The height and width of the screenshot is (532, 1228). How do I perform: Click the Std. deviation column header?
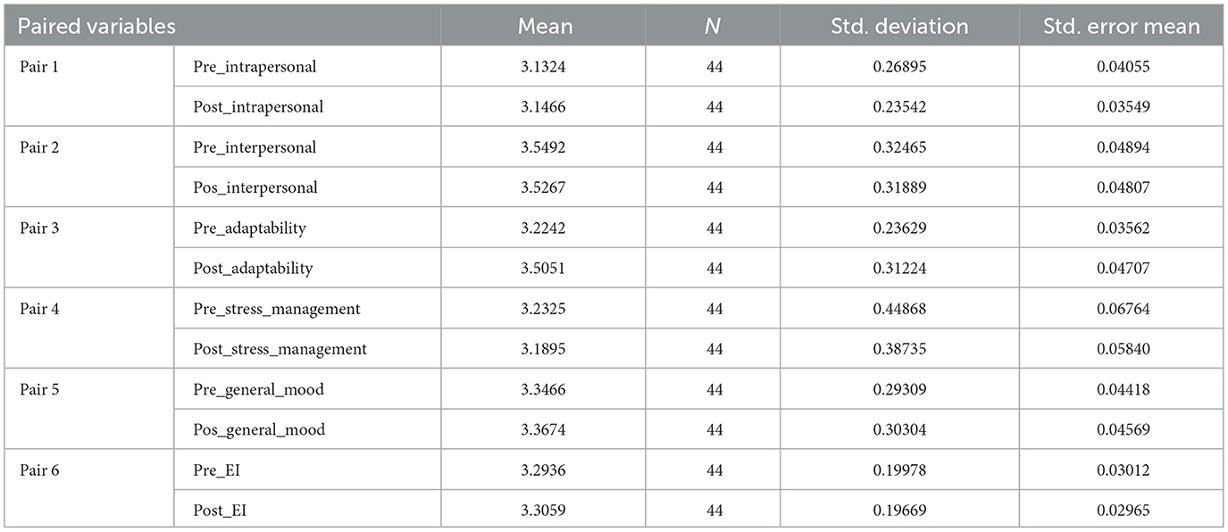click(899, 26)
